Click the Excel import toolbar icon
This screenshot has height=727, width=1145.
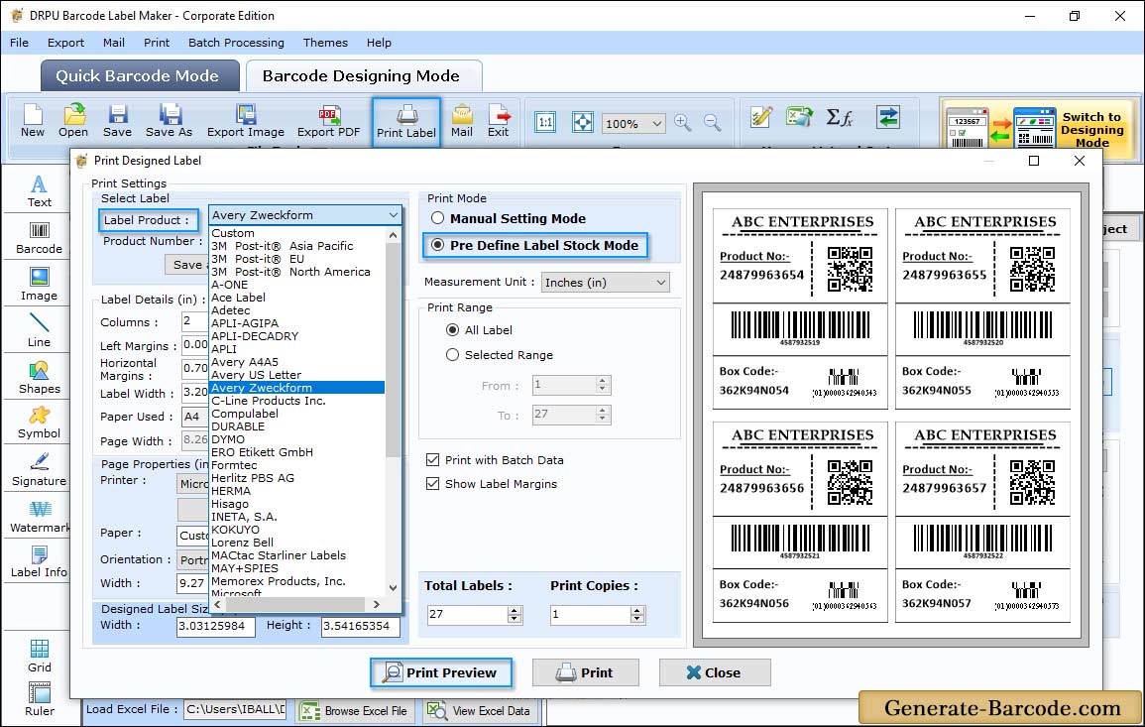(x=799, y=117)
